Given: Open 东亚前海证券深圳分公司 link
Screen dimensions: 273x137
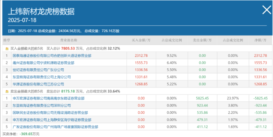Looking at the screenshot, I should coord(42,105).
